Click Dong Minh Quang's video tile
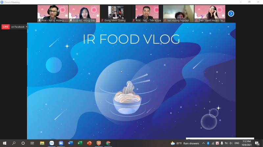The height and width of the screenshot is (147, 263). [x=115, y=13]
